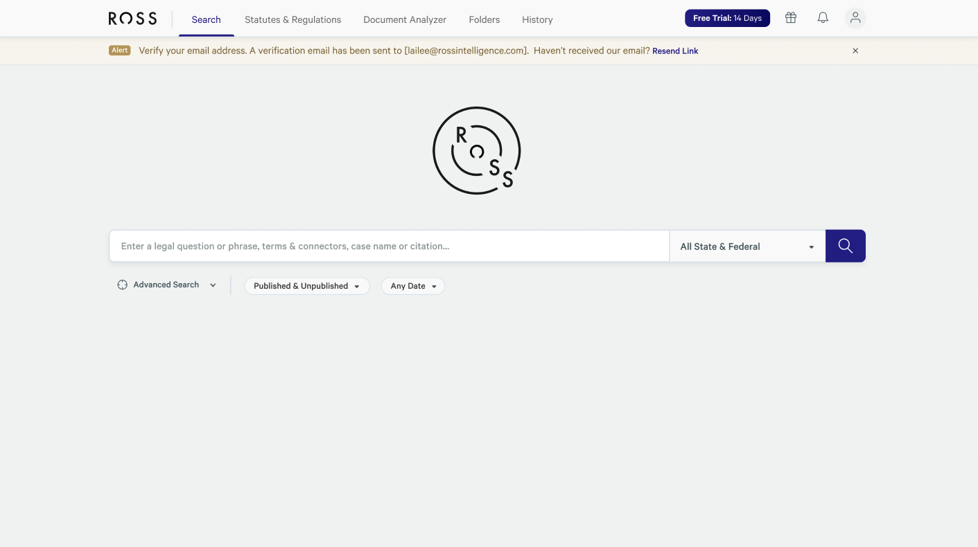Click the email address lailee@rossintelligence.com

466,51
